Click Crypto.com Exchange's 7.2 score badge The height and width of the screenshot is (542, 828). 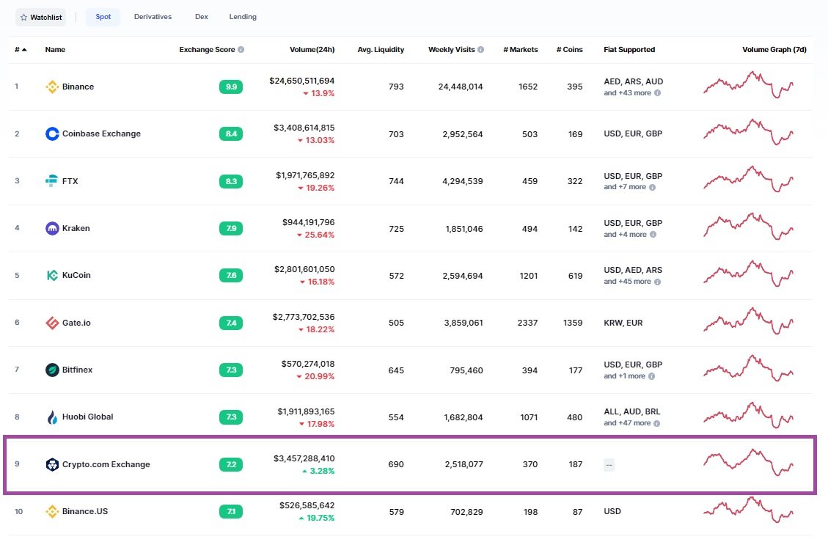pyautogui.click(x=231, y=464)
